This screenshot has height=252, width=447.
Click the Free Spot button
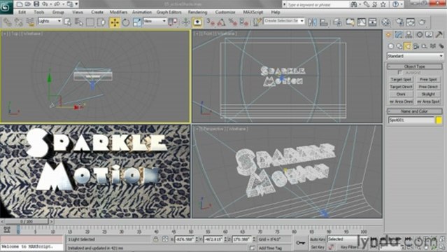tap(428, 80)
